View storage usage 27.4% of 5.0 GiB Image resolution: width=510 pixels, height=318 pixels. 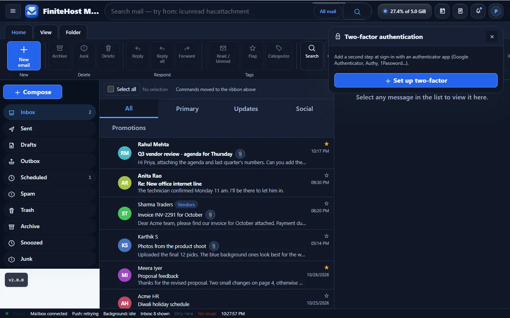point(404,11)
